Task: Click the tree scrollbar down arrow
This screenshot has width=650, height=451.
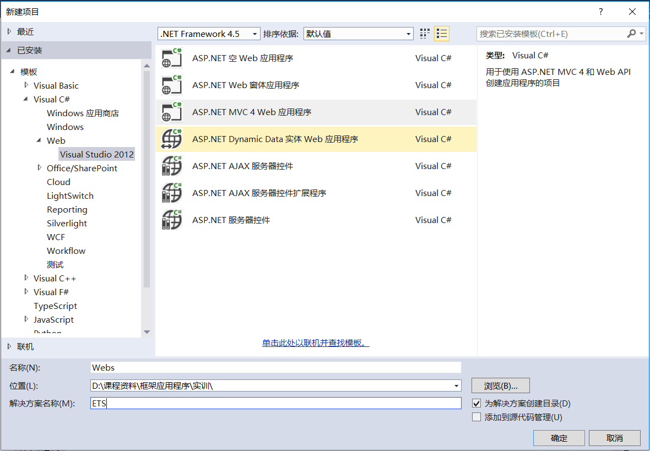Action: [147, 332]
